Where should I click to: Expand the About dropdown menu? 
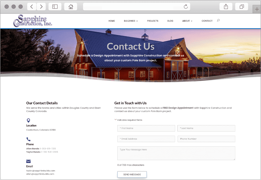pos(187,21)
